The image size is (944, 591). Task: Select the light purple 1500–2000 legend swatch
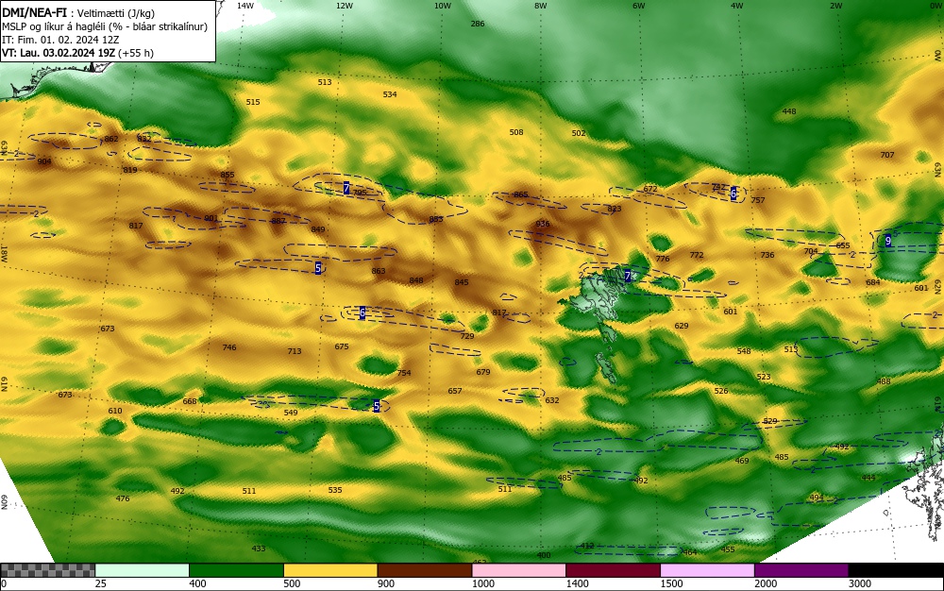(x=707, y=570)
